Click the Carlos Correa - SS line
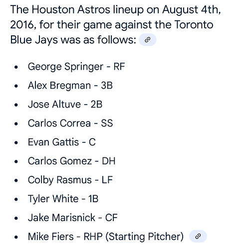The image size is (246, 249). [x=70, y=124]
